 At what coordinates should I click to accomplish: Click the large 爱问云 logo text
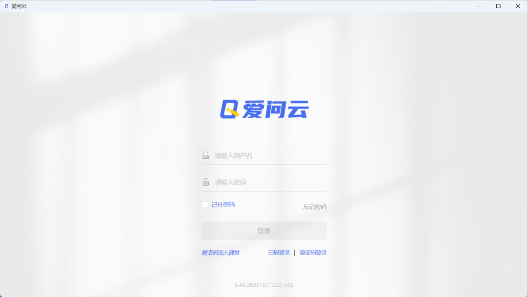point(275,110)
